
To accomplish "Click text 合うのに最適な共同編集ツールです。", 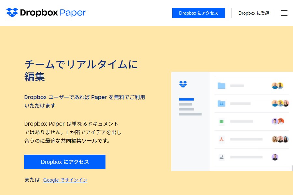I will pos(67,141).
